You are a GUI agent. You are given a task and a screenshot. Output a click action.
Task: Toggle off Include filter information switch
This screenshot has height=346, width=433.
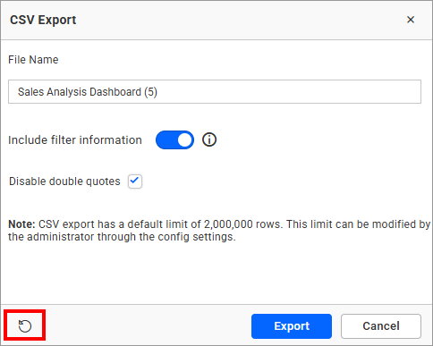174,139
